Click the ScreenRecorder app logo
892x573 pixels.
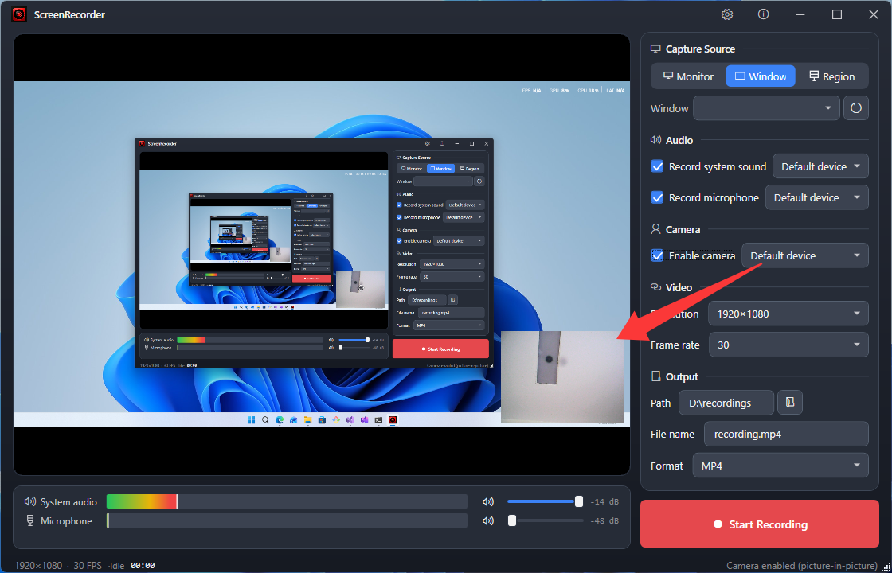pyautogui.click(x=19, y=14)
